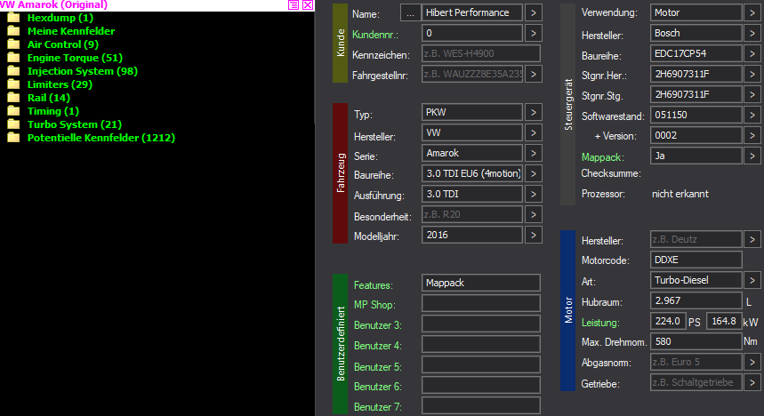Click the Getriebe input field

(x=696, y=382)
